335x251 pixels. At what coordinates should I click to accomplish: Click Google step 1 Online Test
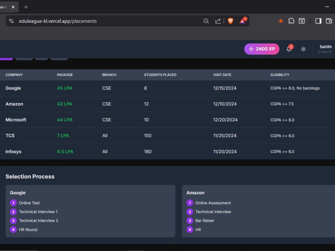[29, 203]
